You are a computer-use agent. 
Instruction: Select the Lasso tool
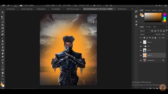coord(2,19)
